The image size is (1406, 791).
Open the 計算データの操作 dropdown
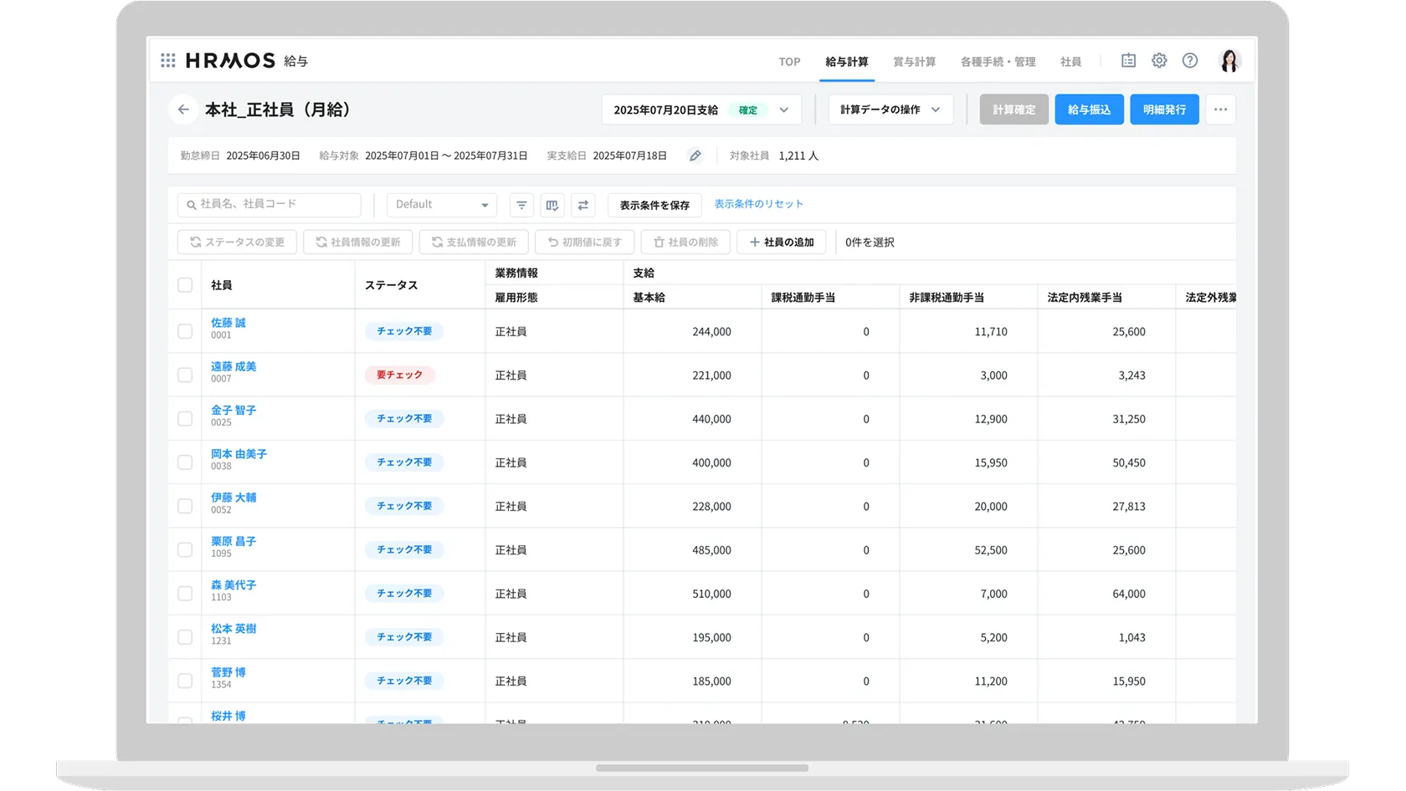click(x=890, y=110)
